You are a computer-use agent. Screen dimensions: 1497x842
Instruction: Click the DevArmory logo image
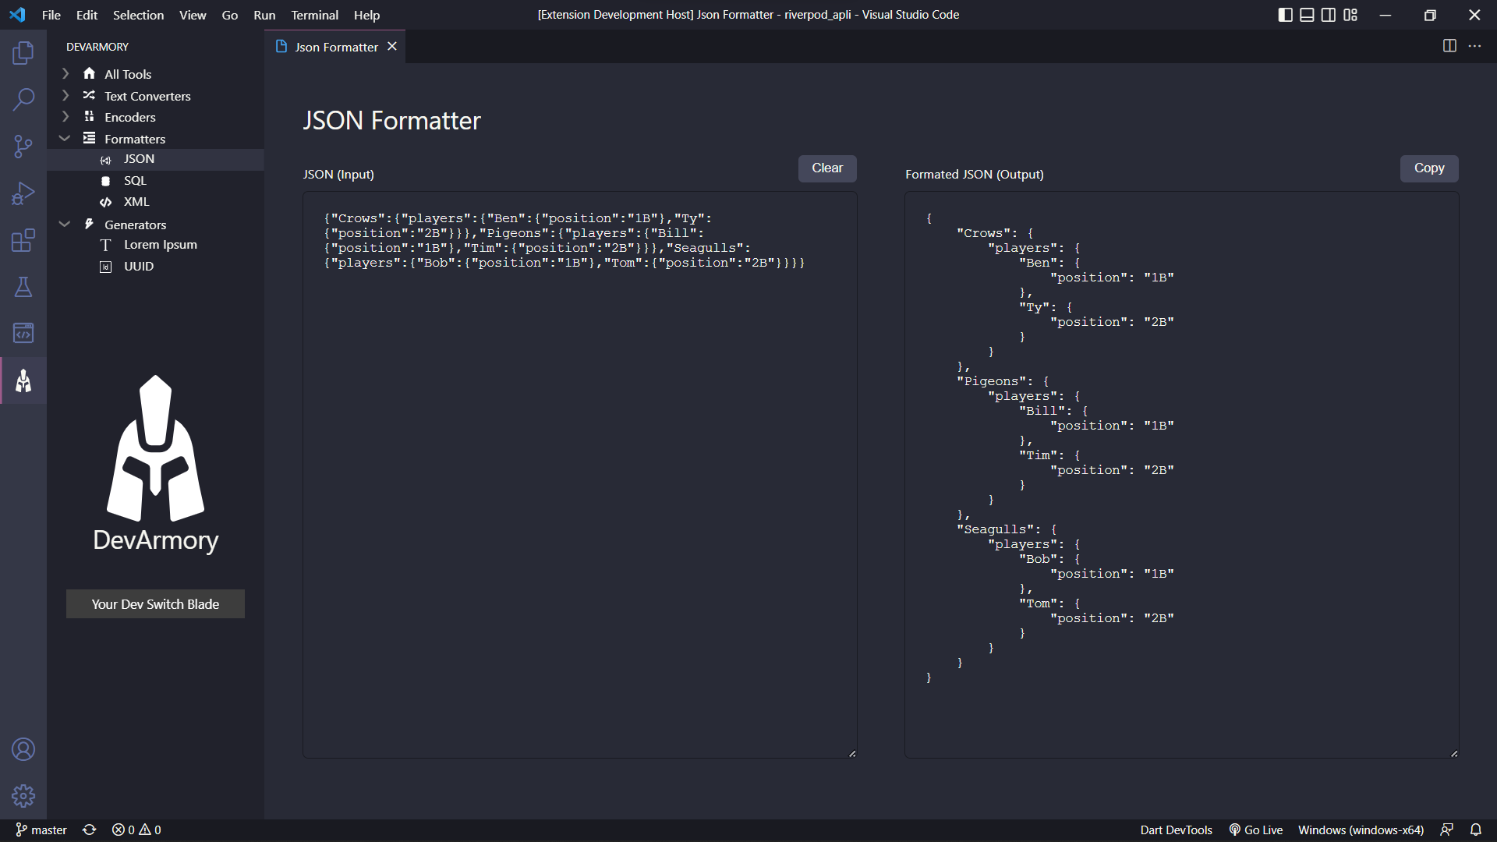[x=155, y=465]
